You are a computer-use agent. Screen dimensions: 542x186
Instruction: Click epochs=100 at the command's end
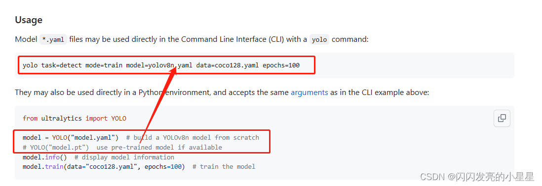[281, 65]
